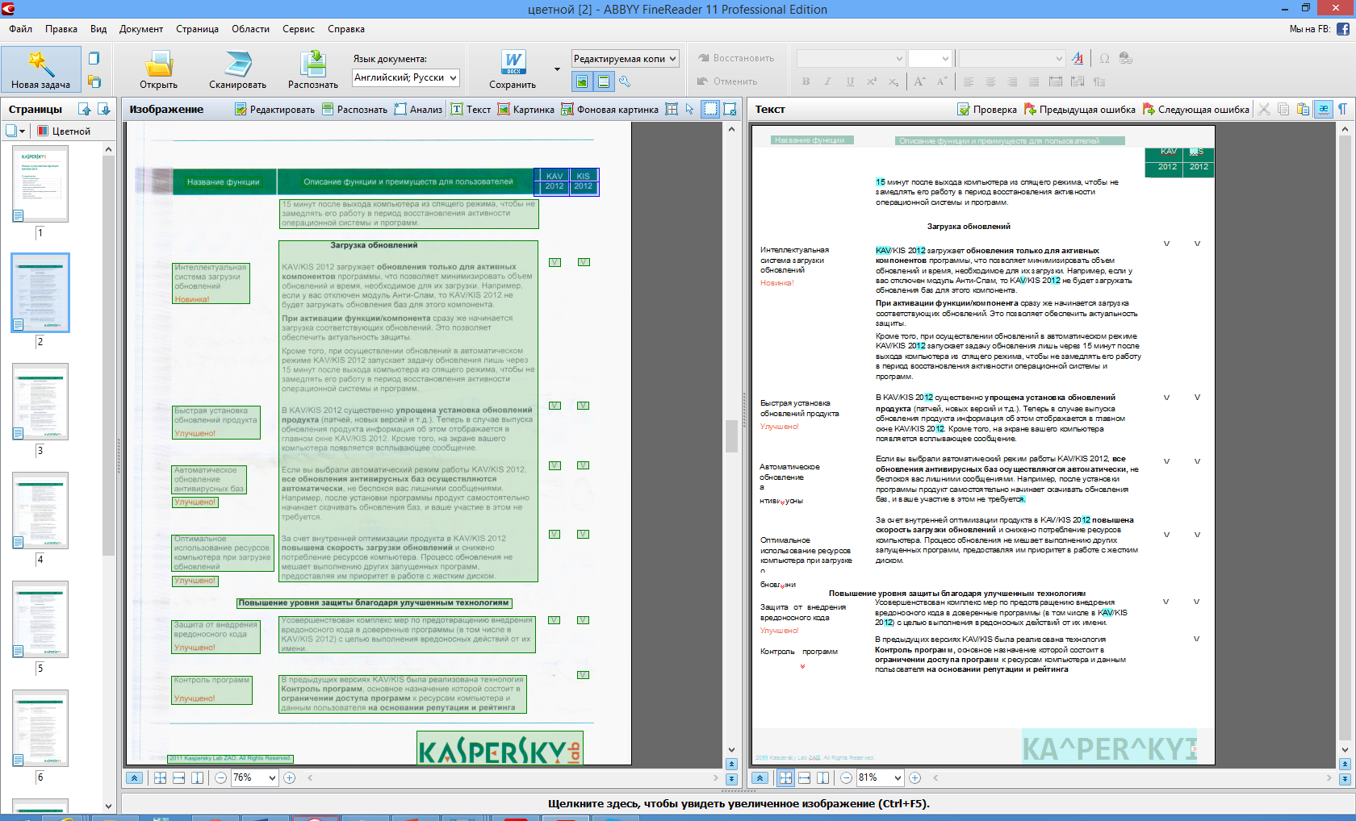Toggle uncertain characters highlighting
1356x821 pixels.
[1324, 110]
